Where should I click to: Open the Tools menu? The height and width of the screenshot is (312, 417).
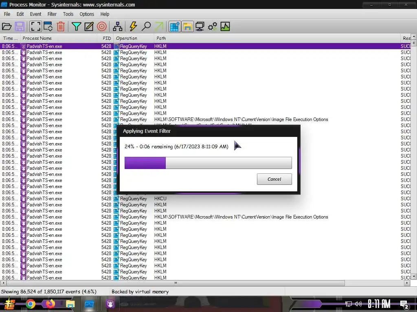coord(68,14)
